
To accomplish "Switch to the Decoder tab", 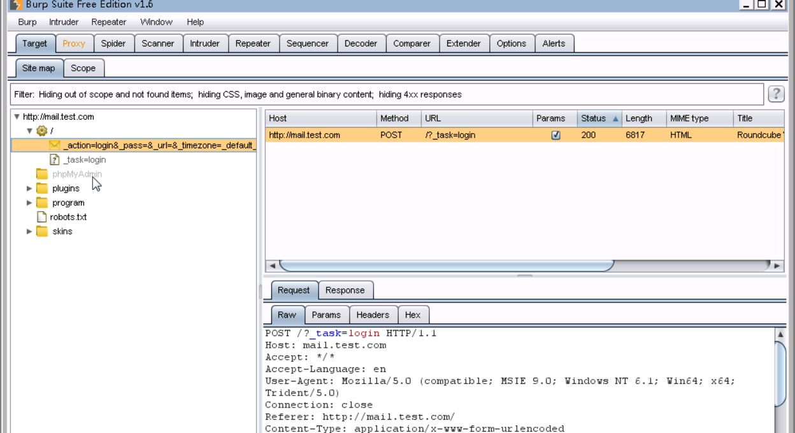I will pos(361,43).
